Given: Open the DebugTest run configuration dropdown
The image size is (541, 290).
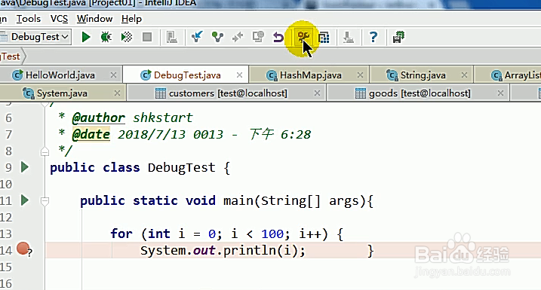Looking at the screenshot, I should coord(35,36).
